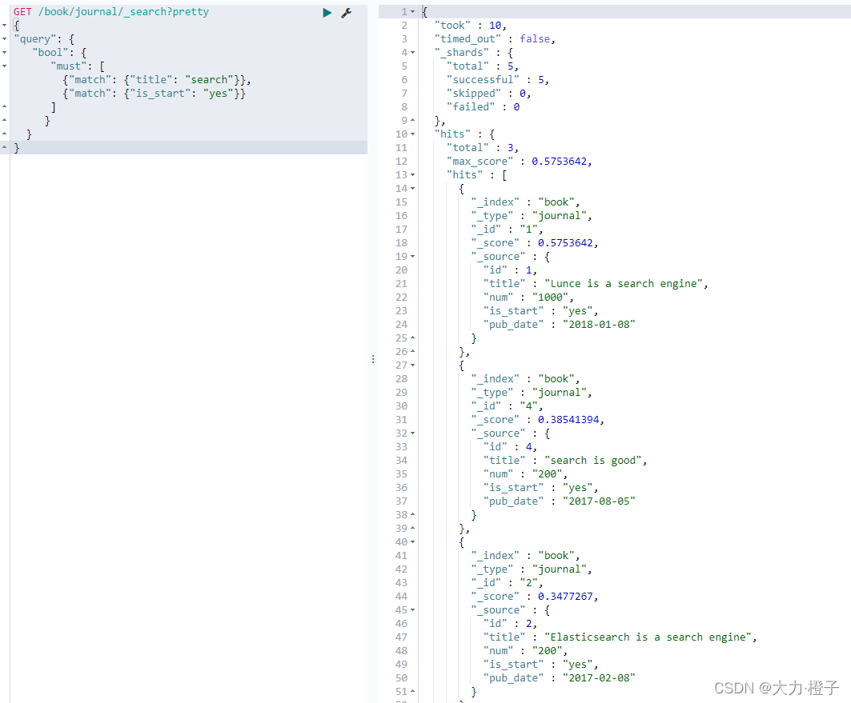Click the "_score" : 0.38541394 line
The height and width of the screenshot is (703, 851).
(537, 420)
